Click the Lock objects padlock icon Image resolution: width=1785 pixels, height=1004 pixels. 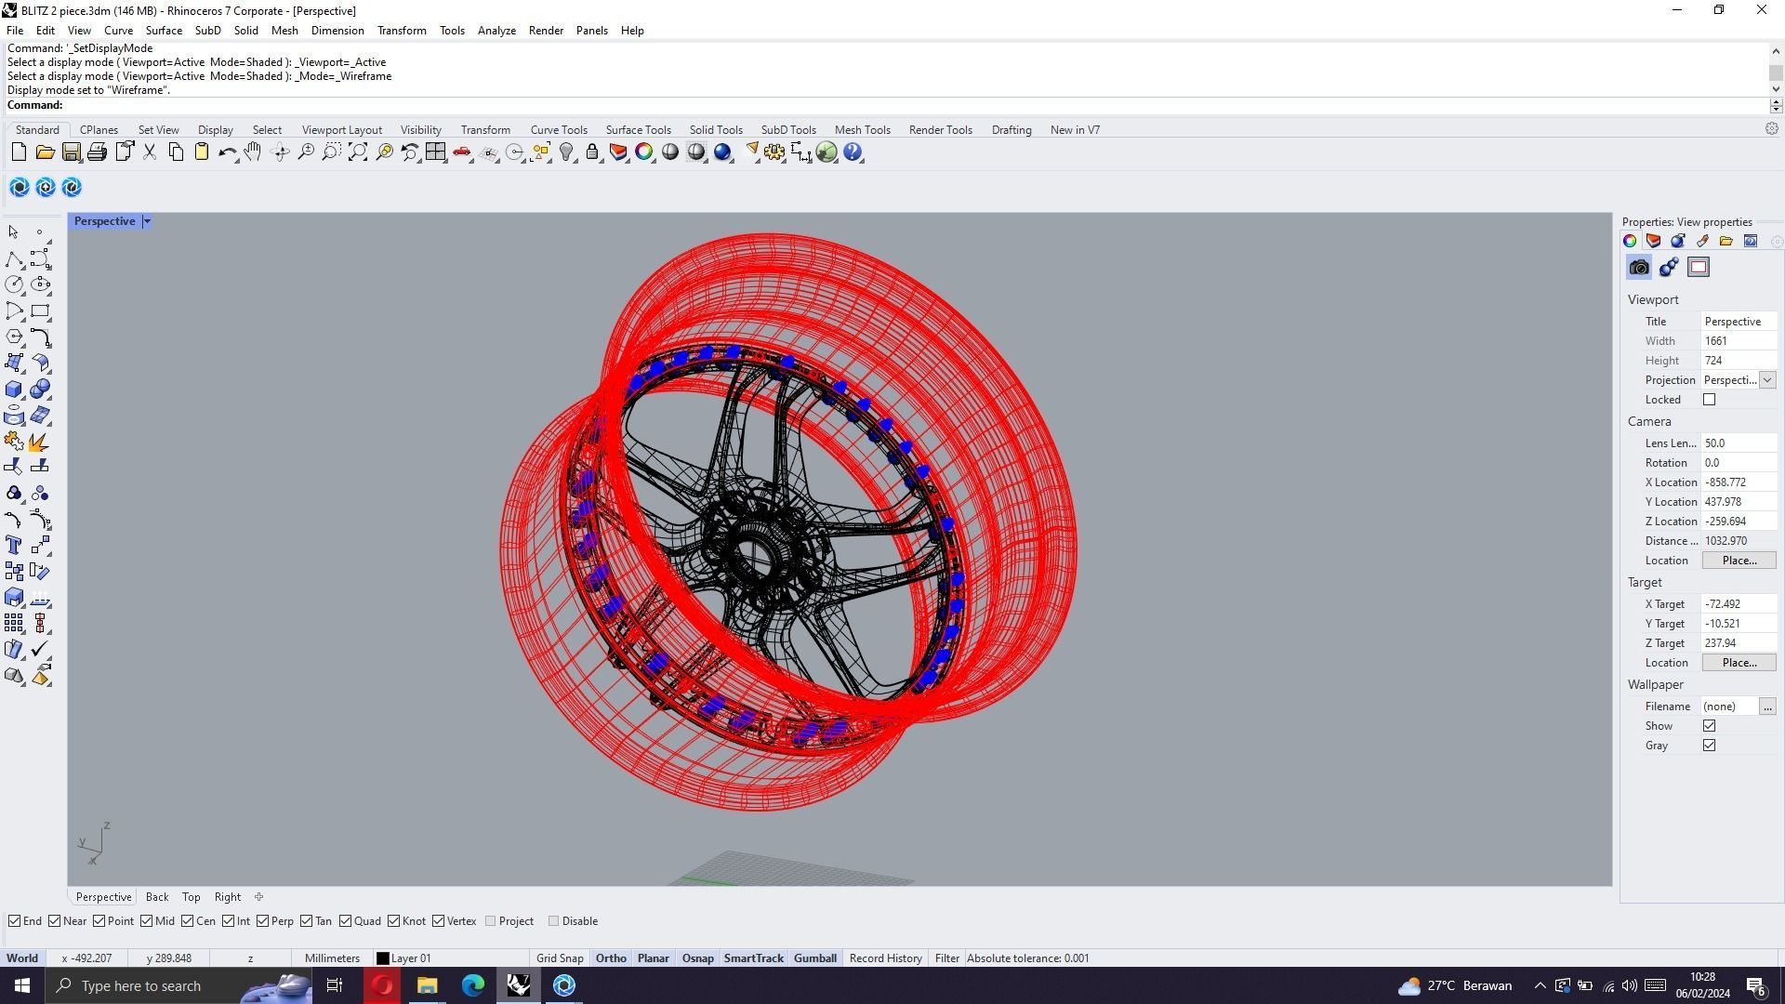coord(592,152)
